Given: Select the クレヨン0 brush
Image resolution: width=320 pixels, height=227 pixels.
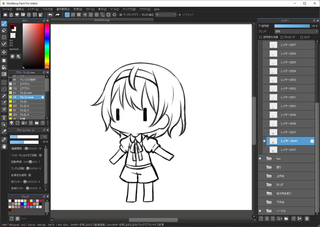Looking at the screenshot, I should [x=26, y=106].
